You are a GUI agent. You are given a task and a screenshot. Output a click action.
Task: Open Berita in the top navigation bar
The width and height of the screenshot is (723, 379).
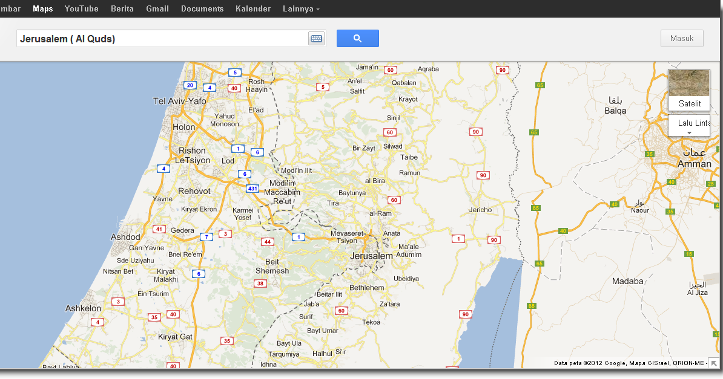(x=122, y=8)
